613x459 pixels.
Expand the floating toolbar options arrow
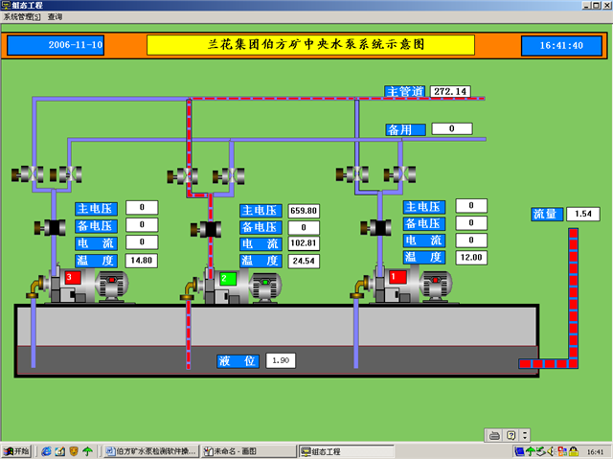[525, 435]
